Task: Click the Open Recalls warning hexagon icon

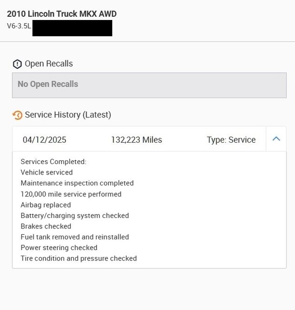Action: [17, 64]
